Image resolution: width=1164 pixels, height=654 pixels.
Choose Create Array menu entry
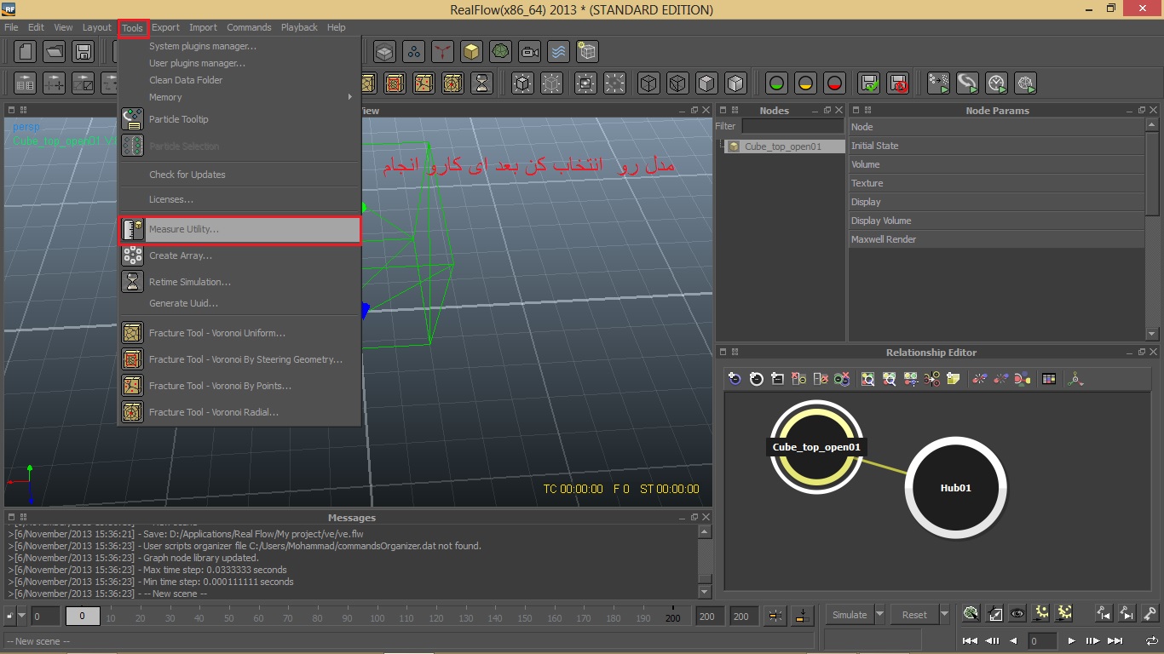pos(239,255)
